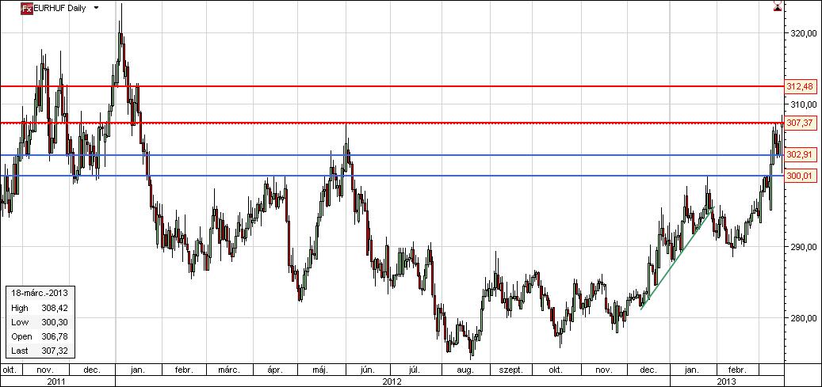Open the dropdown arrow next to EURHUF Daily
Image resolution: width=822 pixels, height=387 pixels.
pos(96,8)
